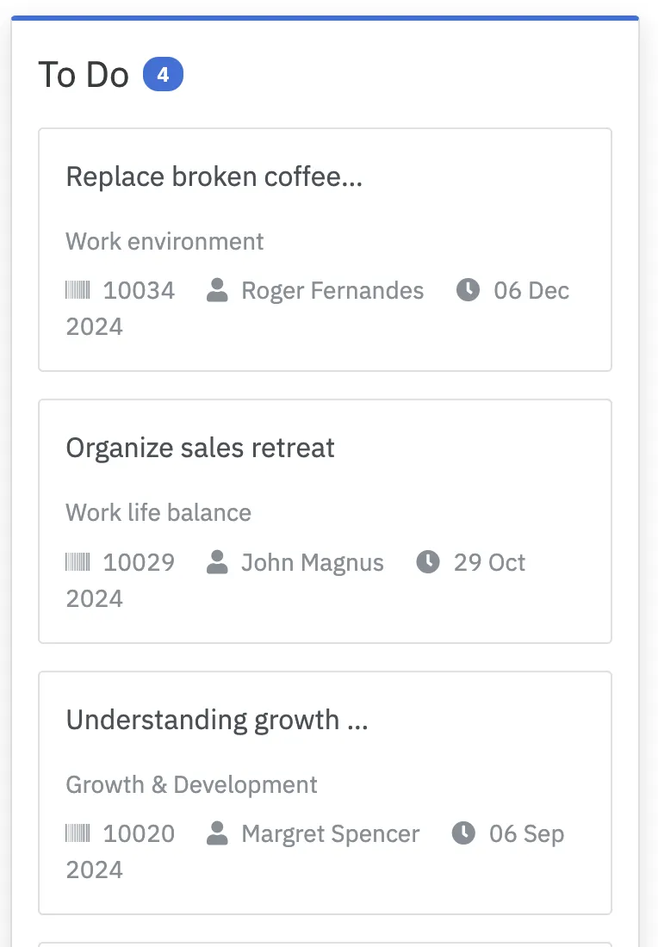
Task: Click the barcode icon next to 10020
Action: click(x=78, y=833)
